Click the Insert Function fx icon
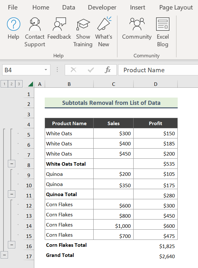 [x=108, y=70]
